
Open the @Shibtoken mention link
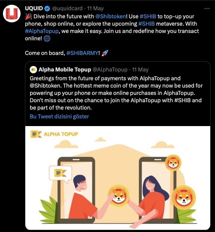point(110,16)
